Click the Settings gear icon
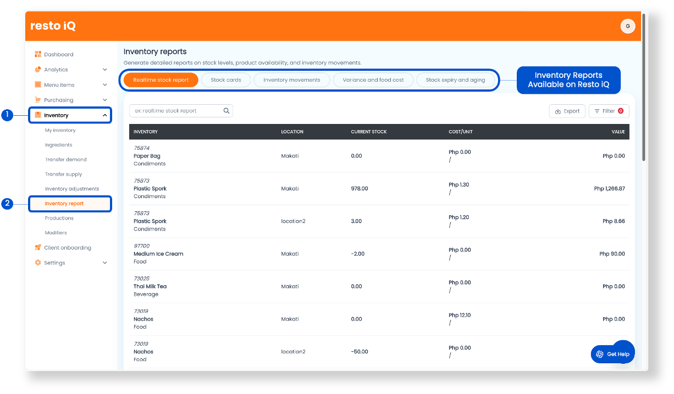 [x=38, y=263]
